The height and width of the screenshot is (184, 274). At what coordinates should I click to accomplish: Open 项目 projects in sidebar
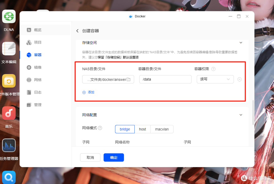pos(46,42)
